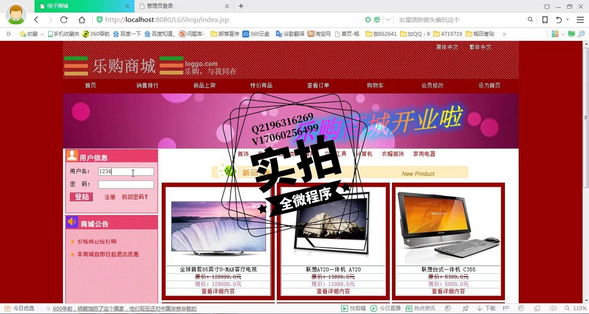Reload the page with the refresh icon
Screen dimensions: 589x314
[64, 20]
